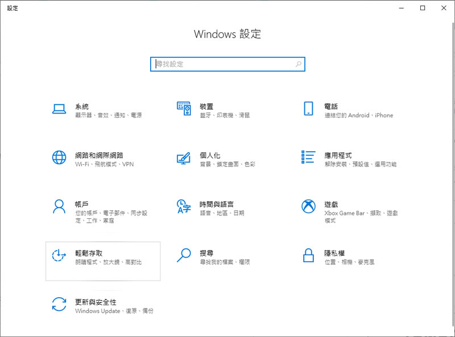Click 背景、鎖定畫面、色彩 description
This screenshot has width=455, height=337.
(x=227, y=164)
